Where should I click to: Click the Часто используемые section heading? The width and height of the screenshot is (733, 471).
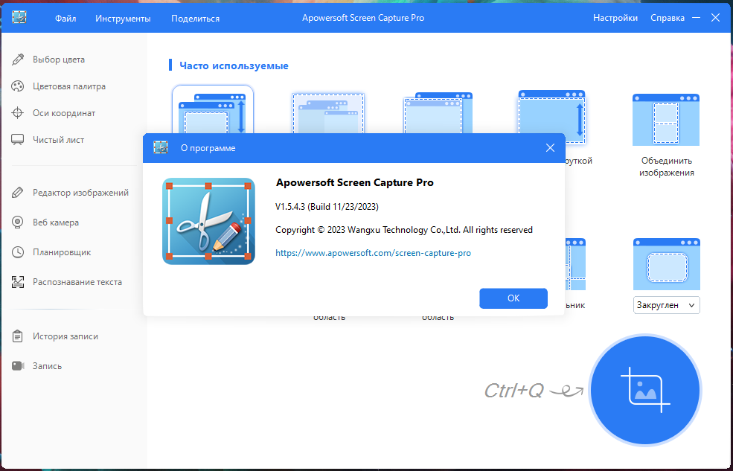(234, 65)
